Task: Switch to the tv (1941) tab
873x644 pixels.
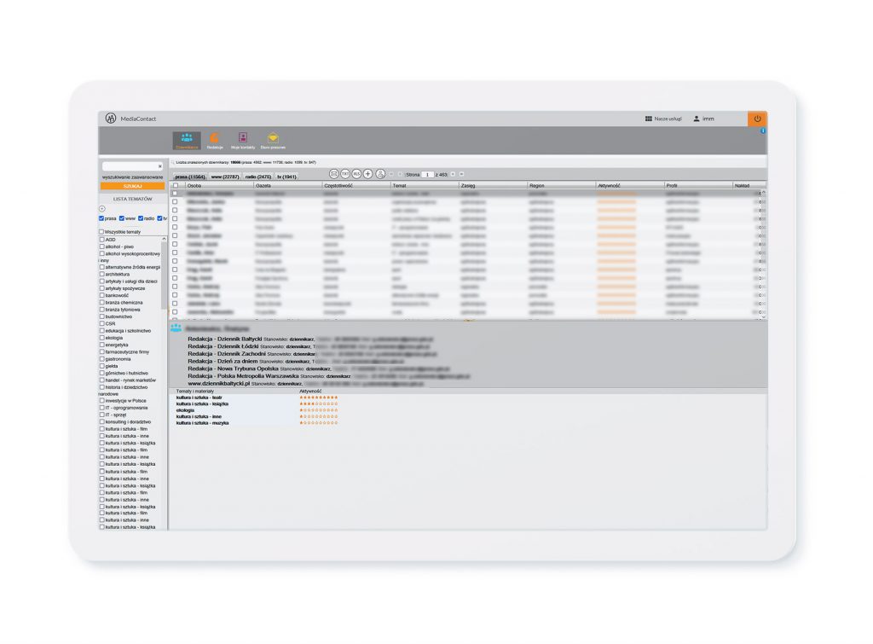Action: tap(286, 177)
